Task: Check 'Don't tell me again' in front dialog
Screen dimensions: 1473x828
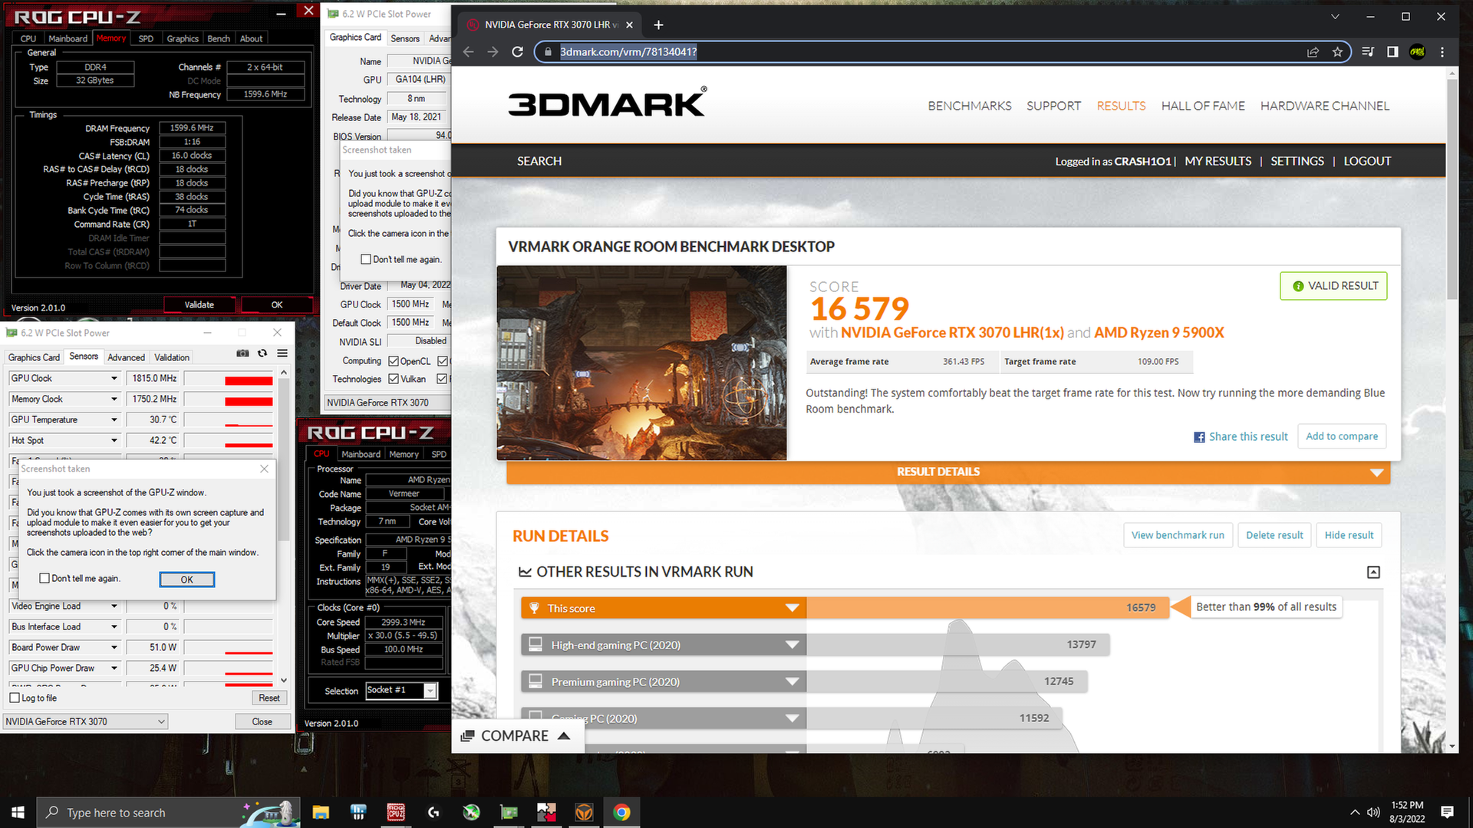Action: [x=44, y=578]
